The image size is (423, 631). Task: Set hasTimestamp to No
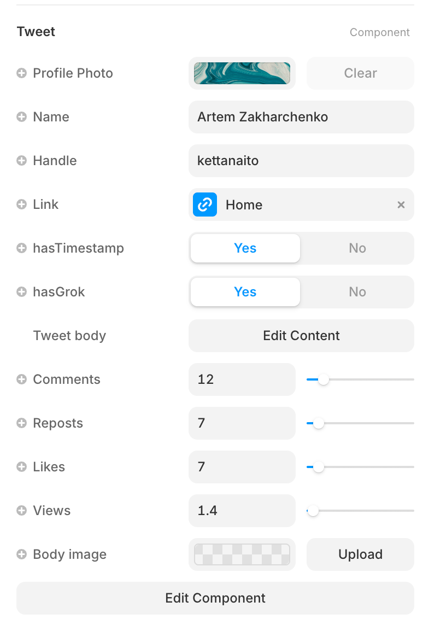point(357,248)
